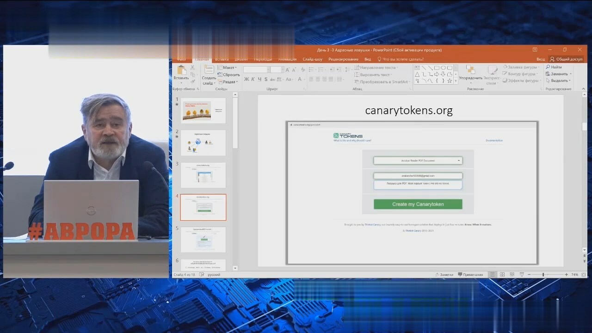
Task: Increase font size with the large A icon
Action: tap(287, 70)
